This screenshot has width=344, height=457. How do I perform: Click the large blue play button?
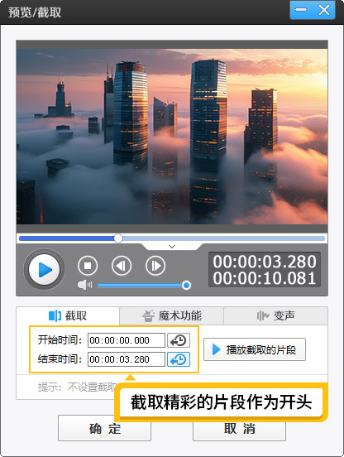[44, 270]
